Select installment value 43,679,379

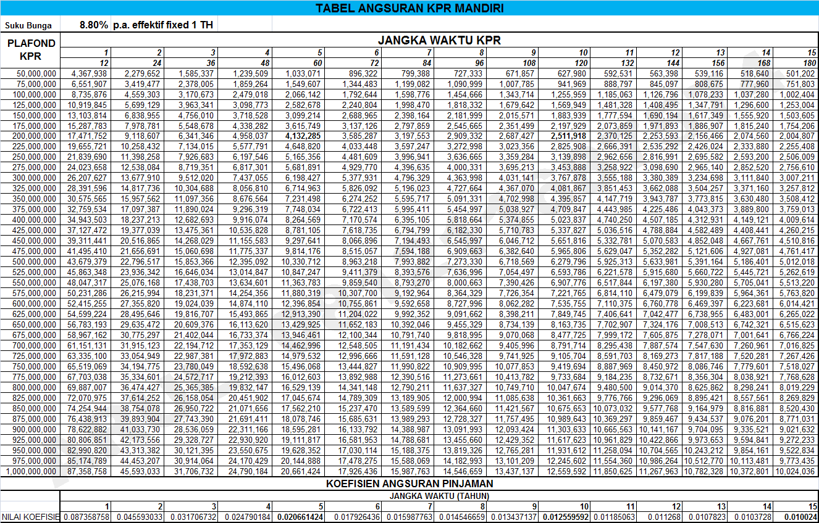[86, 261]
